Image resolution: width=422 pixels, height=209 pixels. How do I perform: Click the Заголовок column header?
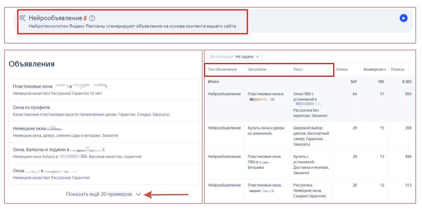tap(257, 69)
